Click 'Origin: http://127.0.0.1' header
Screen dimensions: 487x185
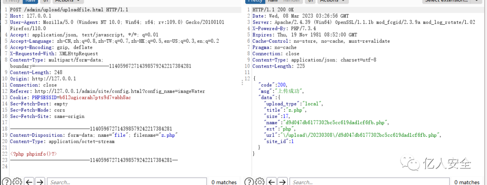coord(43,79)
